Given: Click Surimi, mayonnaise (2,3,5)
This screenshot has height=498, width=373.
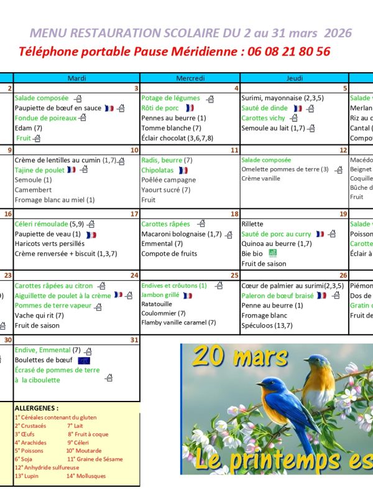Looking at the screenshot, I should [283, 98].
